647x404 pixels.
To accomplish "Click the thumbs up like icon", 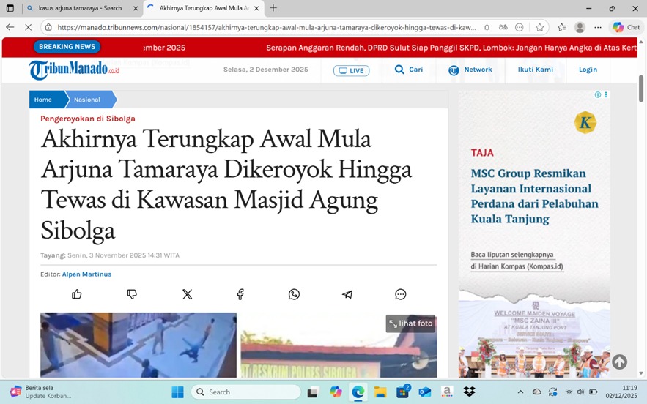I will click(x=77, y=294).
